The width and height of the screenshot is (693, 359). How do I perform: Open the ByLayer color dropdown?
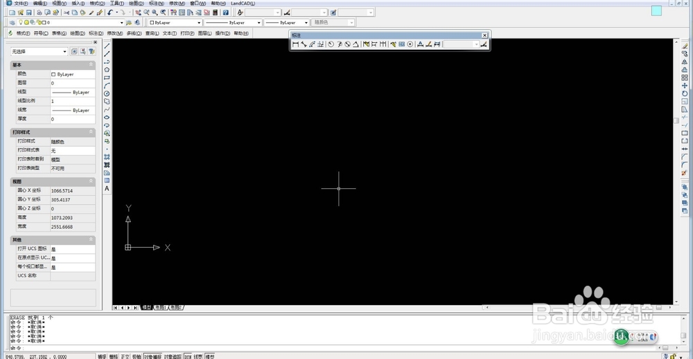coord(175,23)
